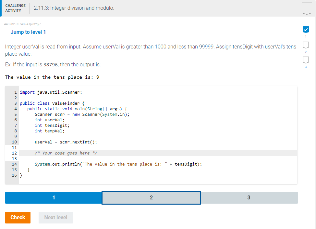Bookmark this challenge activity
316x229 pixels.
(x=306, y=8)
